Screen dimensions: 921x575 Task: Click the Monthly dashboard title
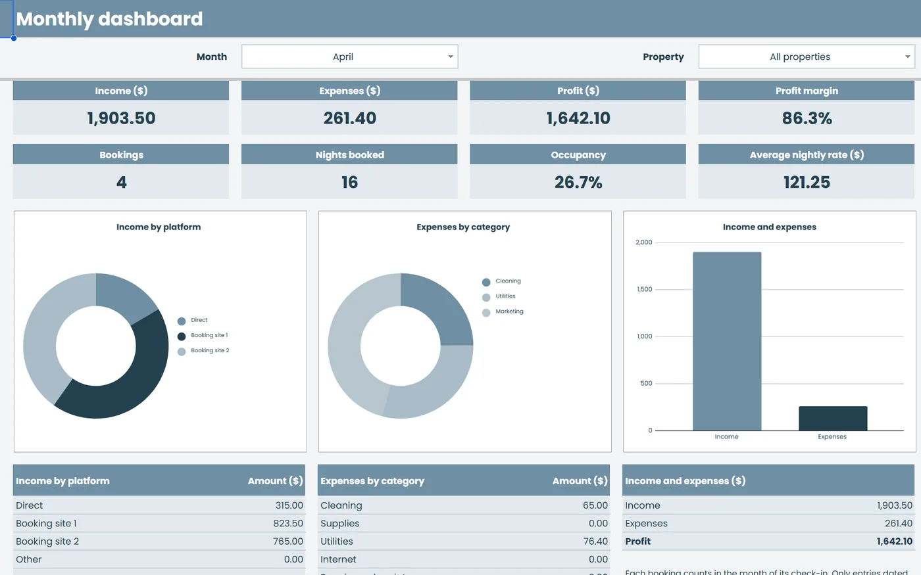109,18
